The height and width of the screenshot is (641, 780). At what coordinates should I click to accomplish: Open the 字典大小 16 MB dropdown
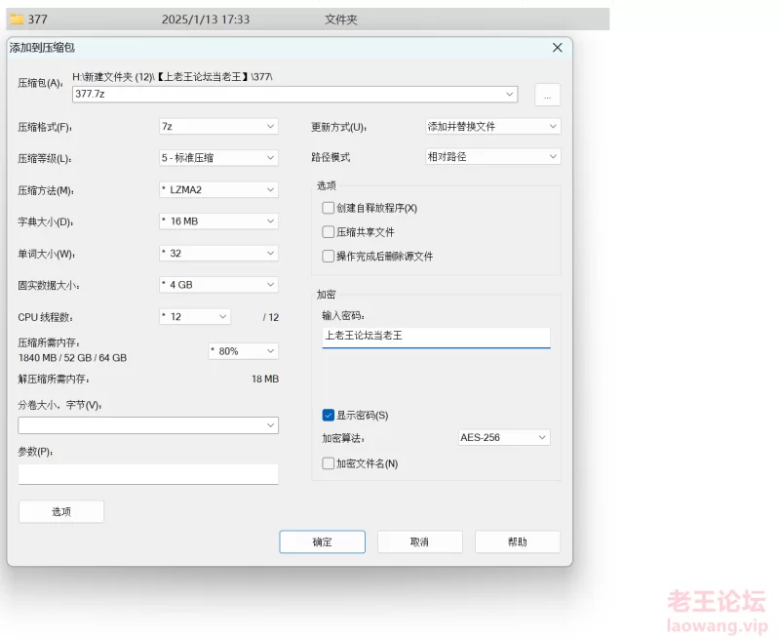218,220
